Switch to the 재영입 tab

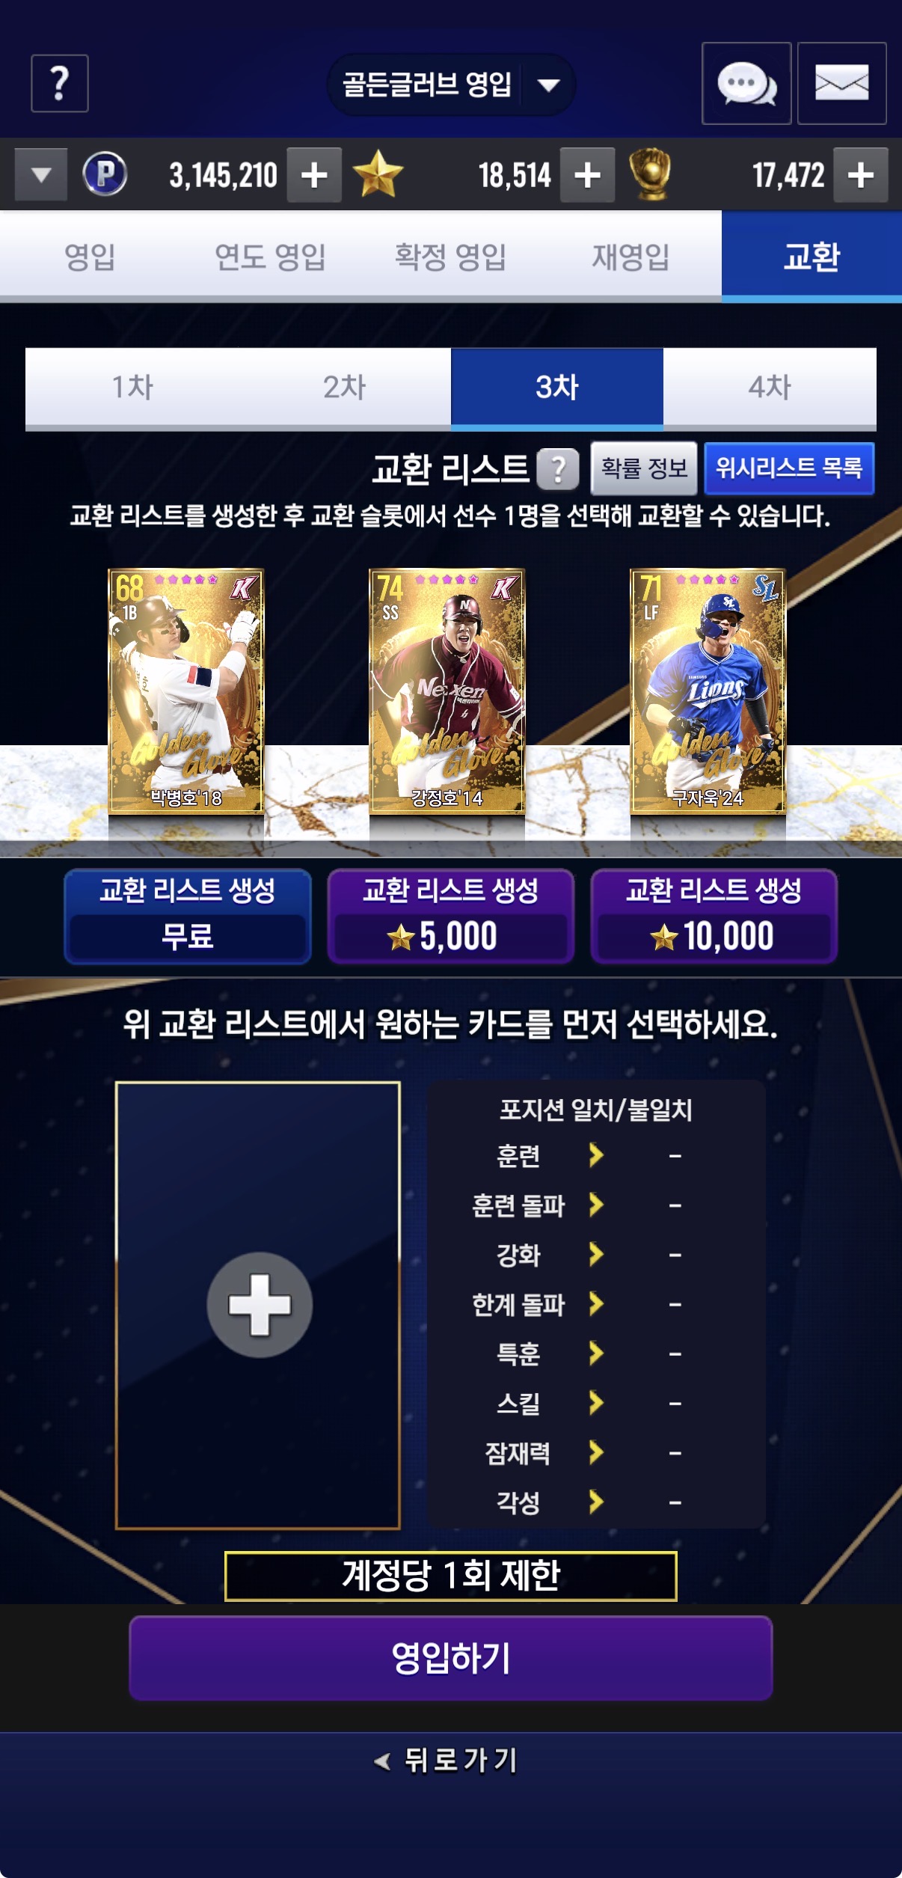coord(631,257)
